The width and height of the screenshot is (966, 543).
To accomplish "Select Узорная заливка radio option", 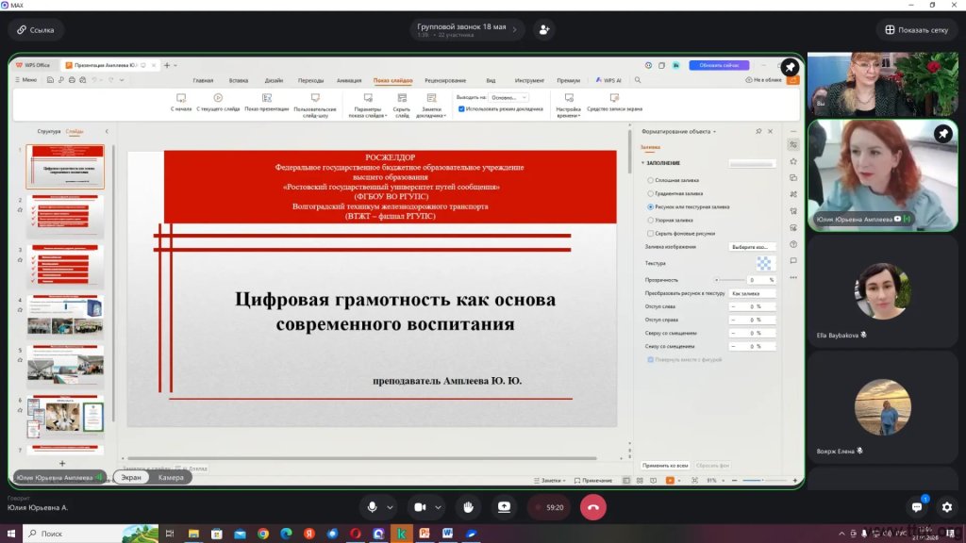I will pos(651,220).
